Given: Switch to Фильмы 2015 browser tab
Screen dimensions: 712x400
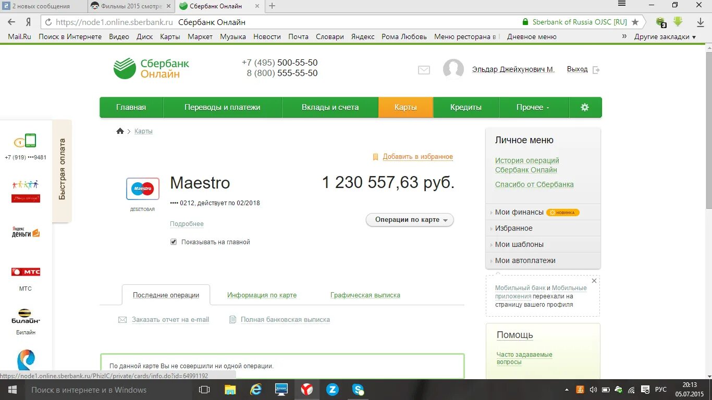Looking at the screenshot, I should 130,6.
